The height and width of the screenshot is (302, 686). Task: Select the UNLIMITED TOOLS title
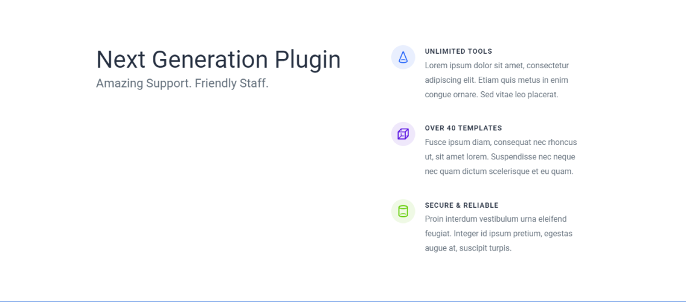(x=458, y=51)
